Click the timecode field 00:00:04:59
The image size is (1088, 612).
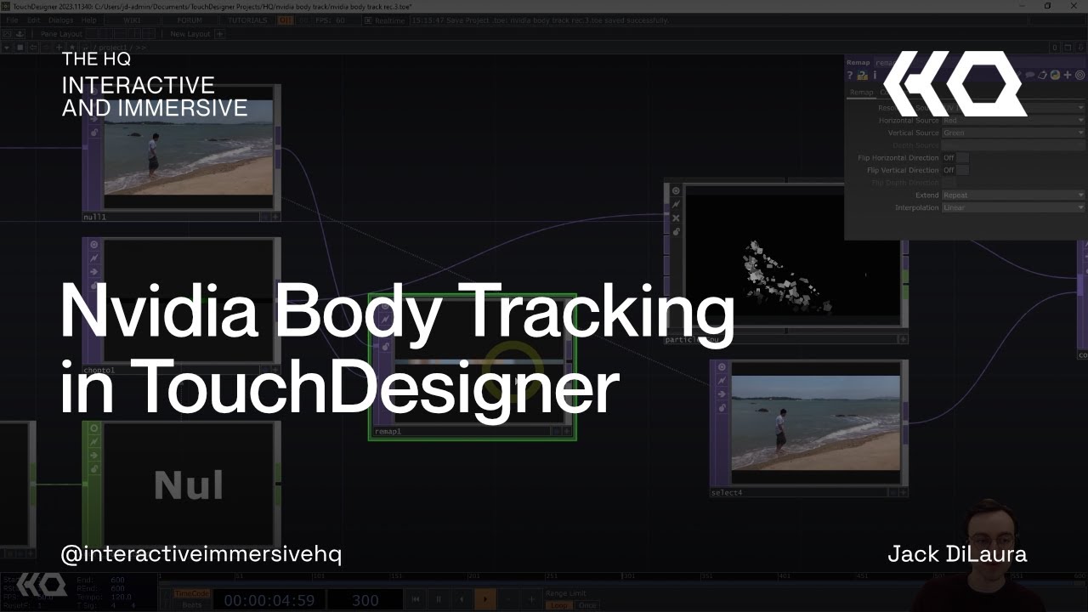[269, 600]
